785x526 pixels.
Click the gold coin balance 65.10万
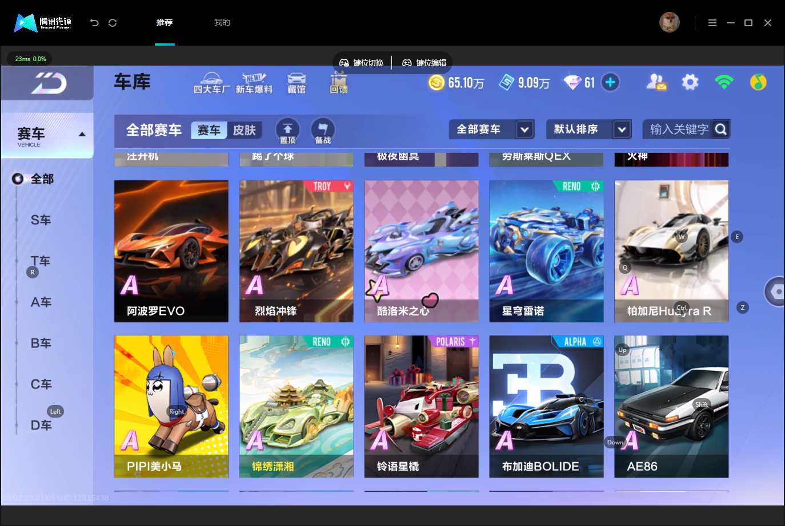click(x=456, y=83)
